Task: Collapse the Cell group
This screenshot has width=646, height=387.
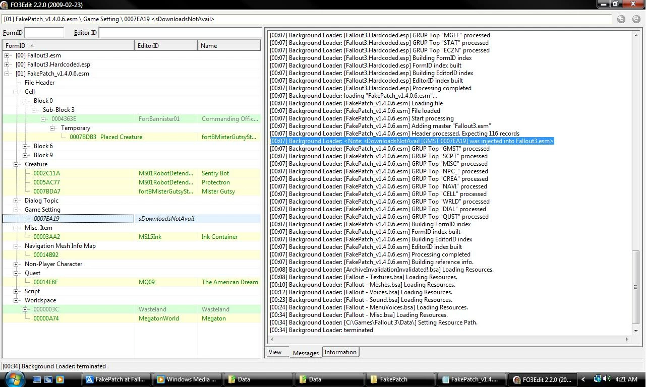Action: click(16, 92)
